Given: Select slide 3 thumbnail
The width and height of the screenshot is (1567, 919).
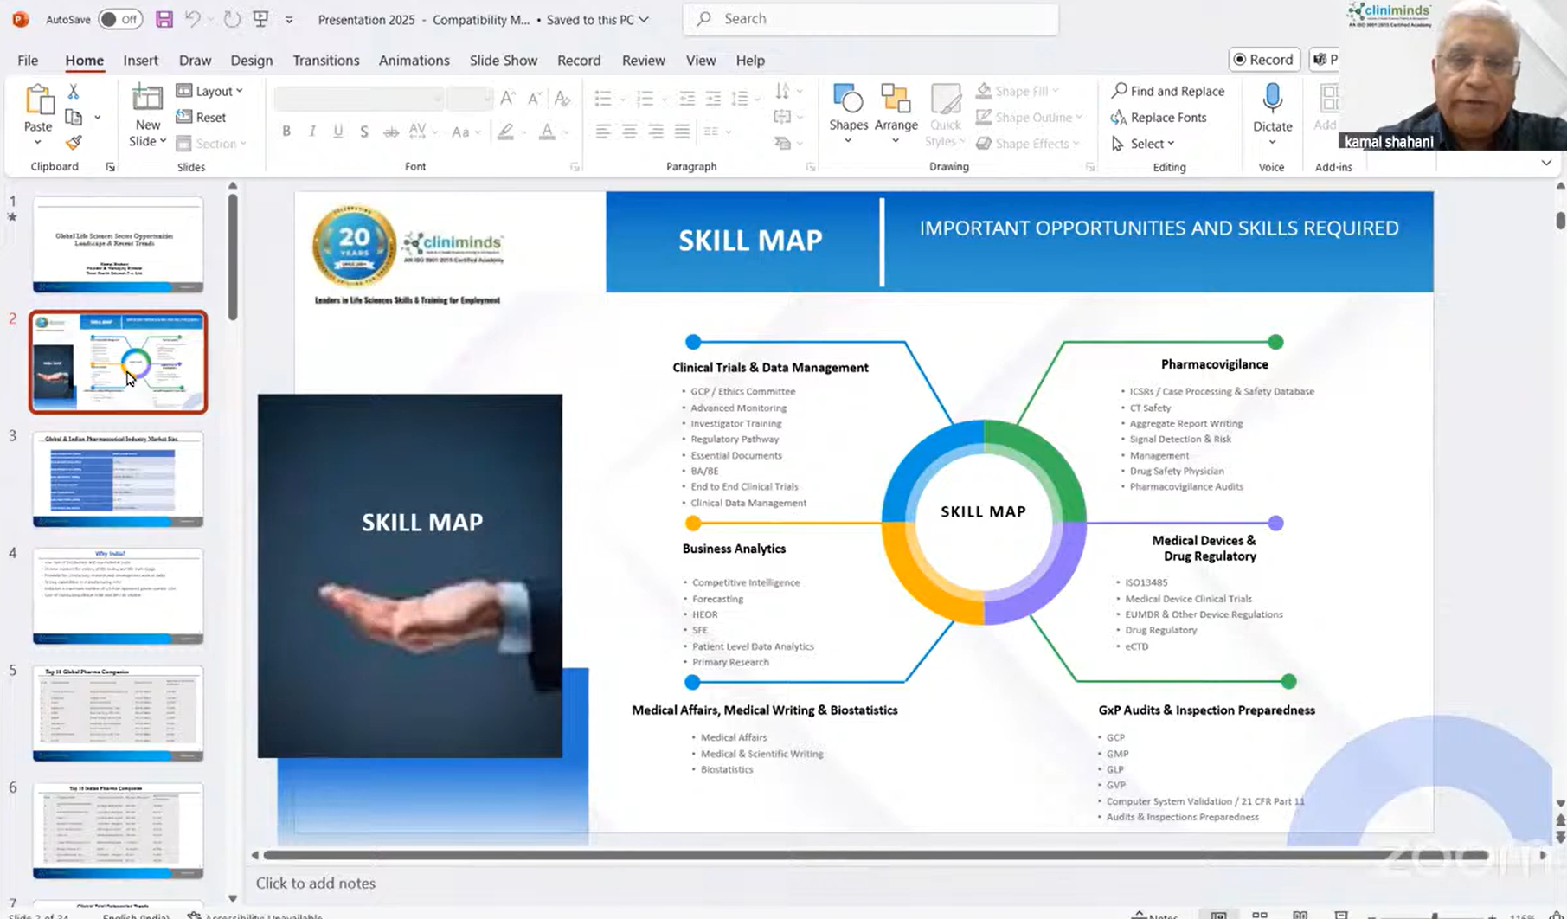Looking at the screenshot, I should pos(119,479).
